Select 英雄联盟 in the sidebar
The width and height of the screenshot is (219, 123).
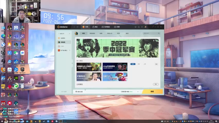(x=64, y=42)
